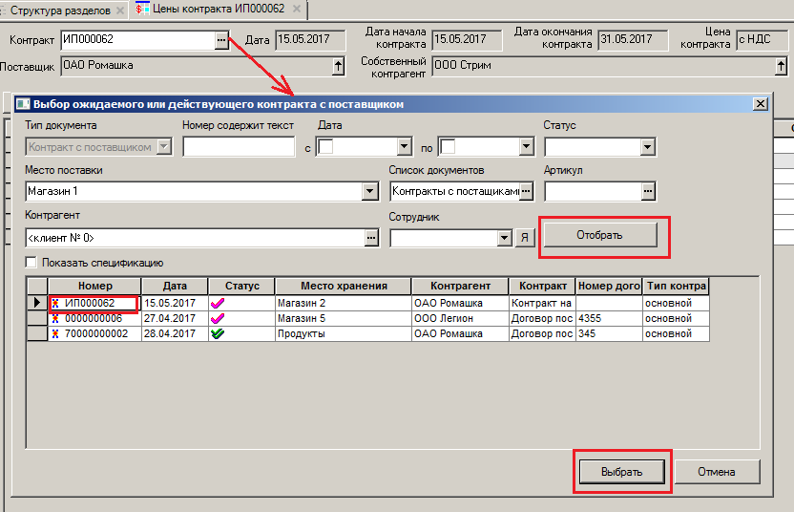Viewport: 794px width, 512px height.
Task: Close the contract selection dialog
Action: [760, 104]
